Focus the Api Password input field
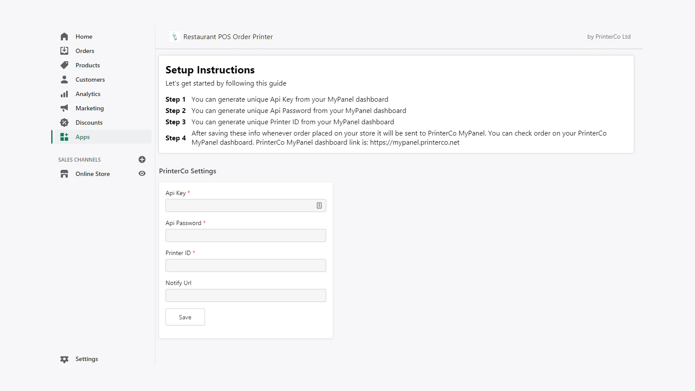 click(x=246, y=235)
